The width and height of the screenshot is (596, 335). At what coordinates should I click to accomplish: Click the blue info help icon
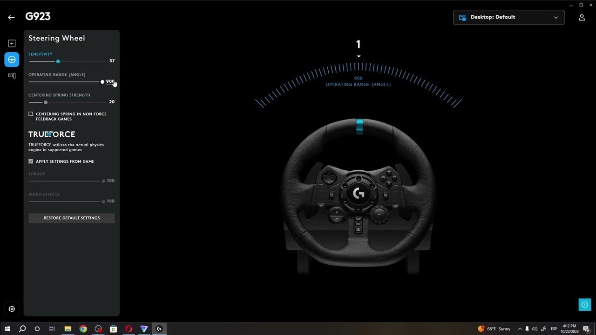pyautogui.click(x=584, y=305)
